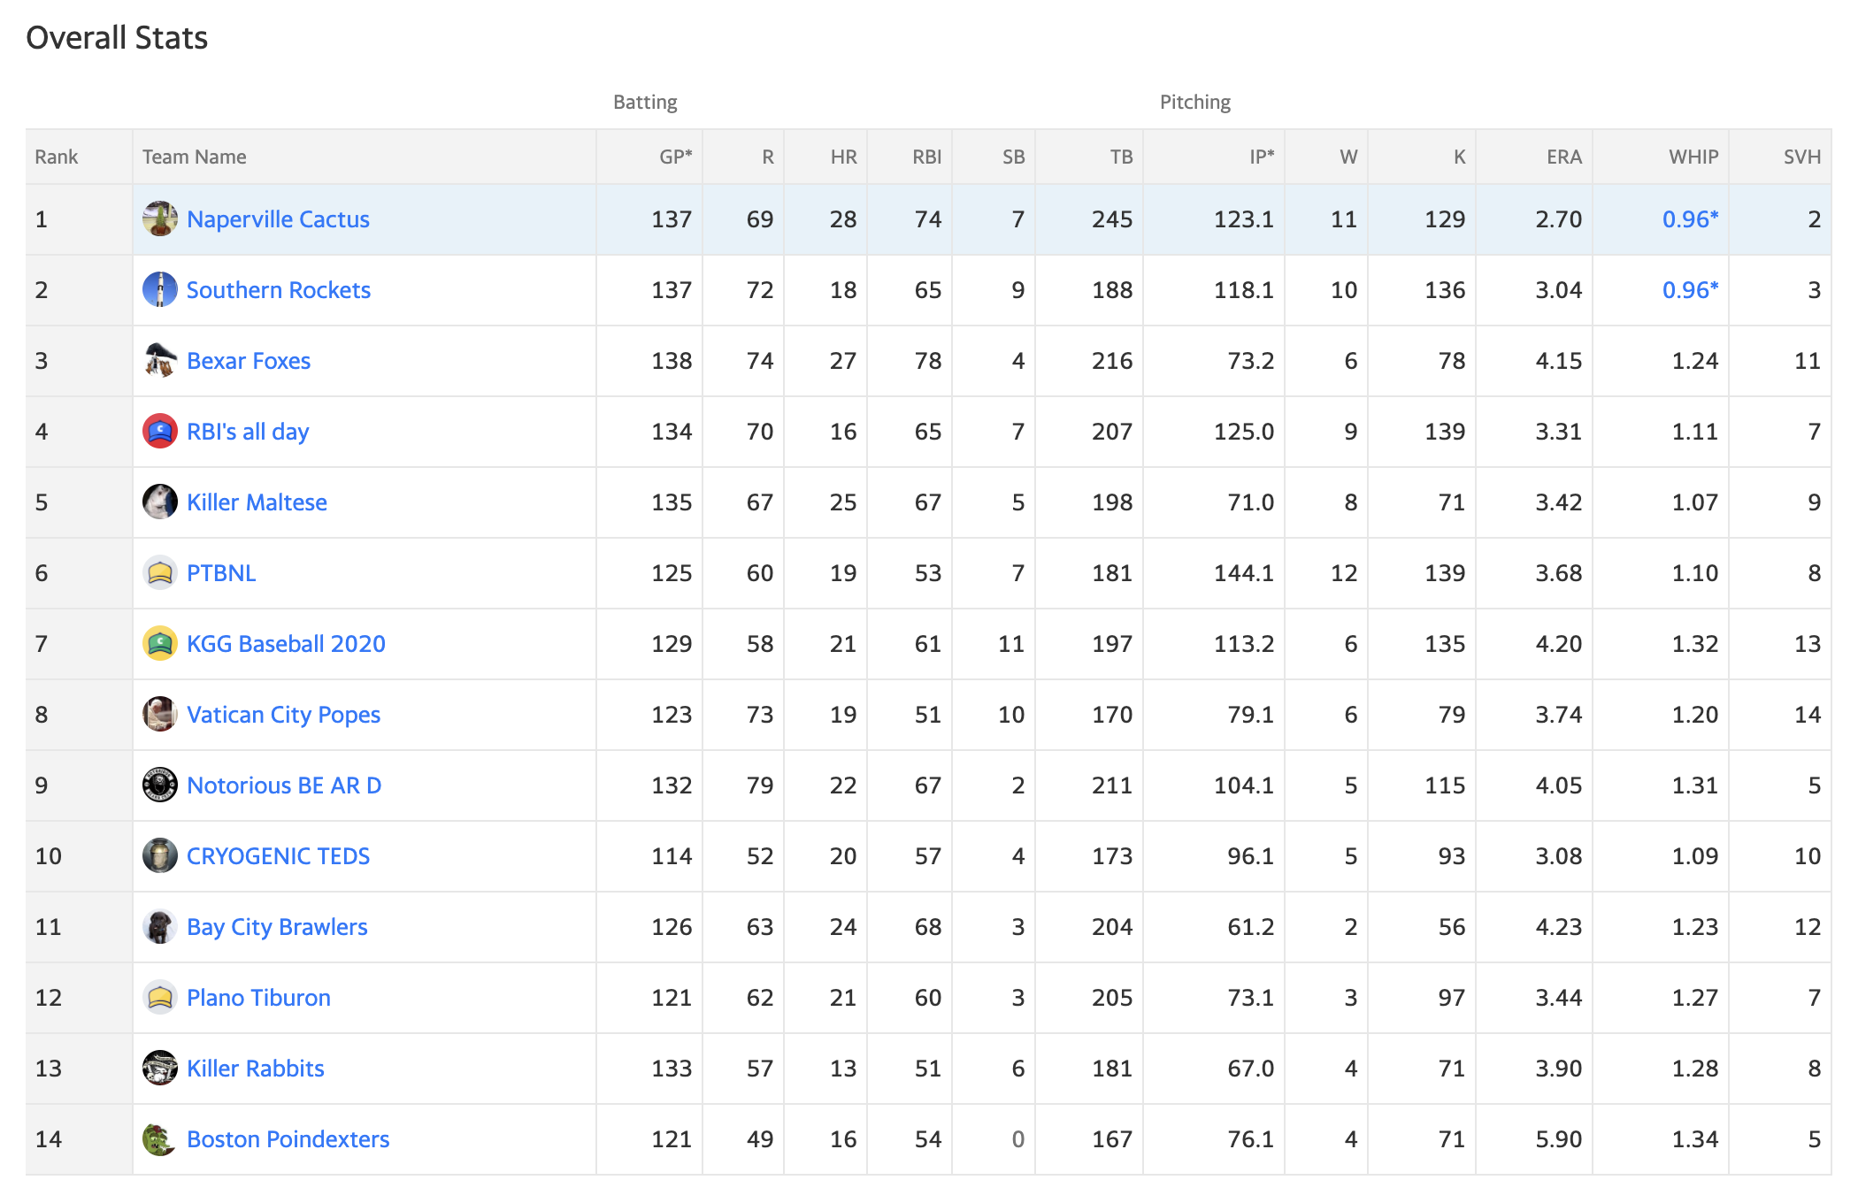1858x1203 pixels.
Task: Click the HR column header
Action: tap(843, 157)
